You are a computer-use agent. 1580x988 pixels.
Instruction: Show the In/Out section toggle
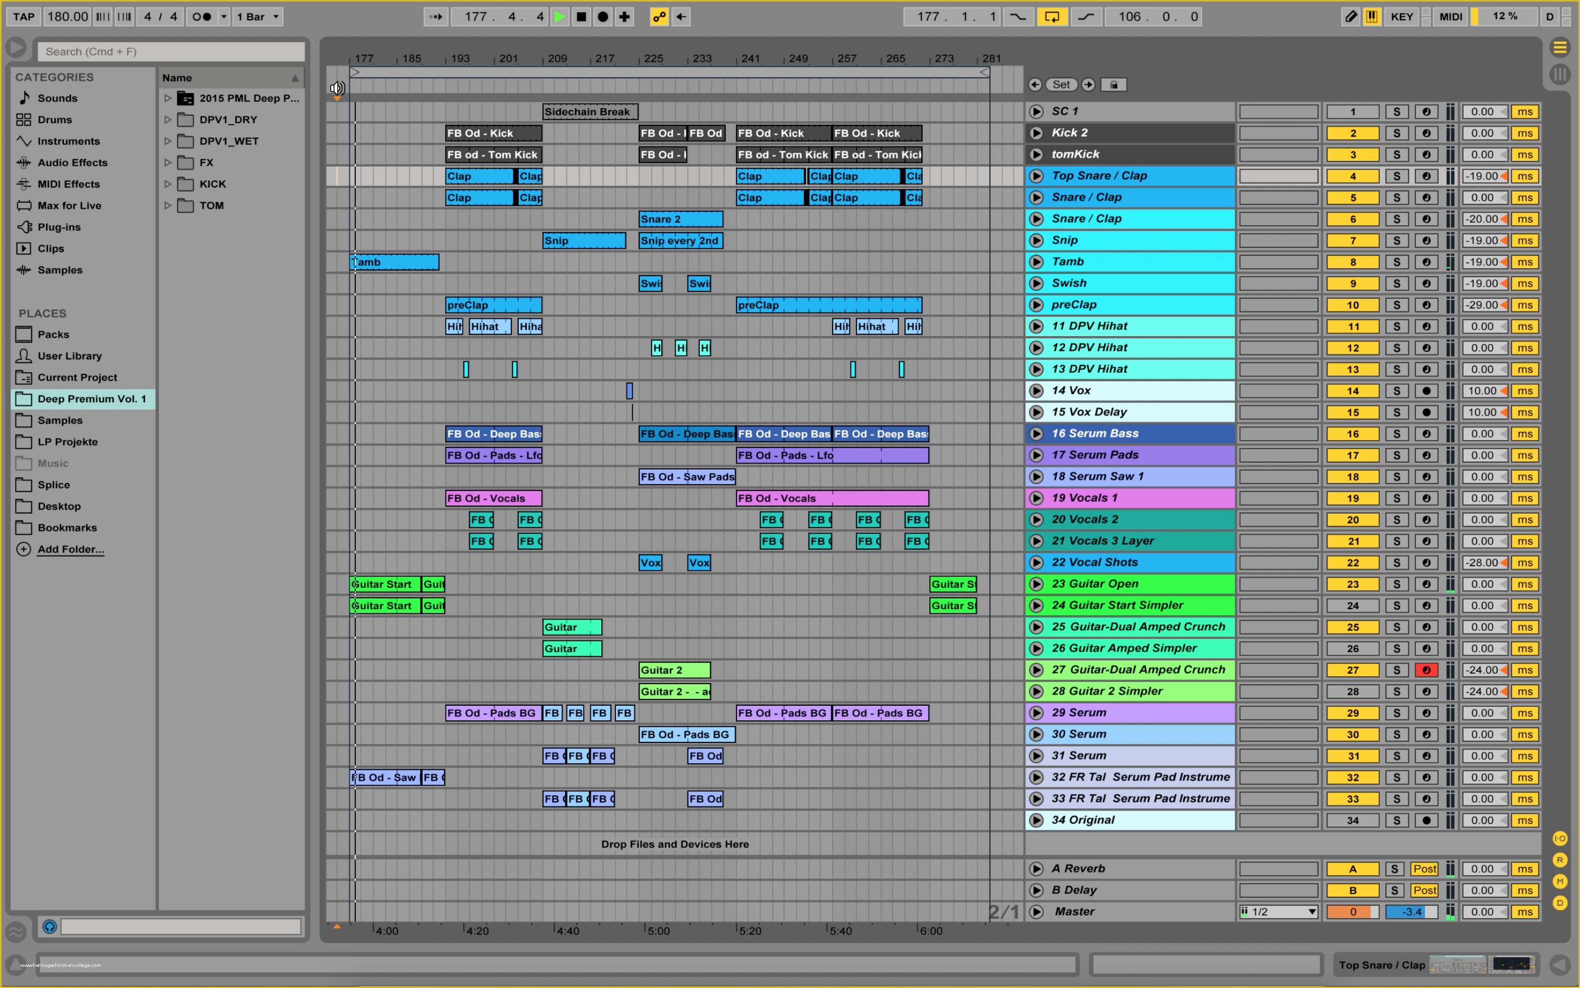[x=1559, y=839]
